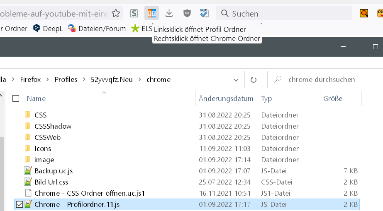Sort files by Änderungsdatum column
383x211 pixels.
tap(226, 98)
